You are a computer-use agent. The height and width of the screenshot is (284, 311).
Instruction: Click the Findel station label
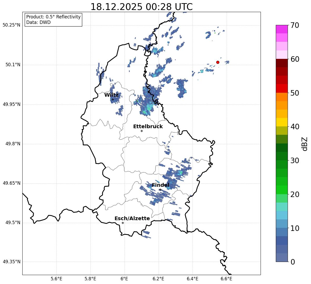point(160,185)
